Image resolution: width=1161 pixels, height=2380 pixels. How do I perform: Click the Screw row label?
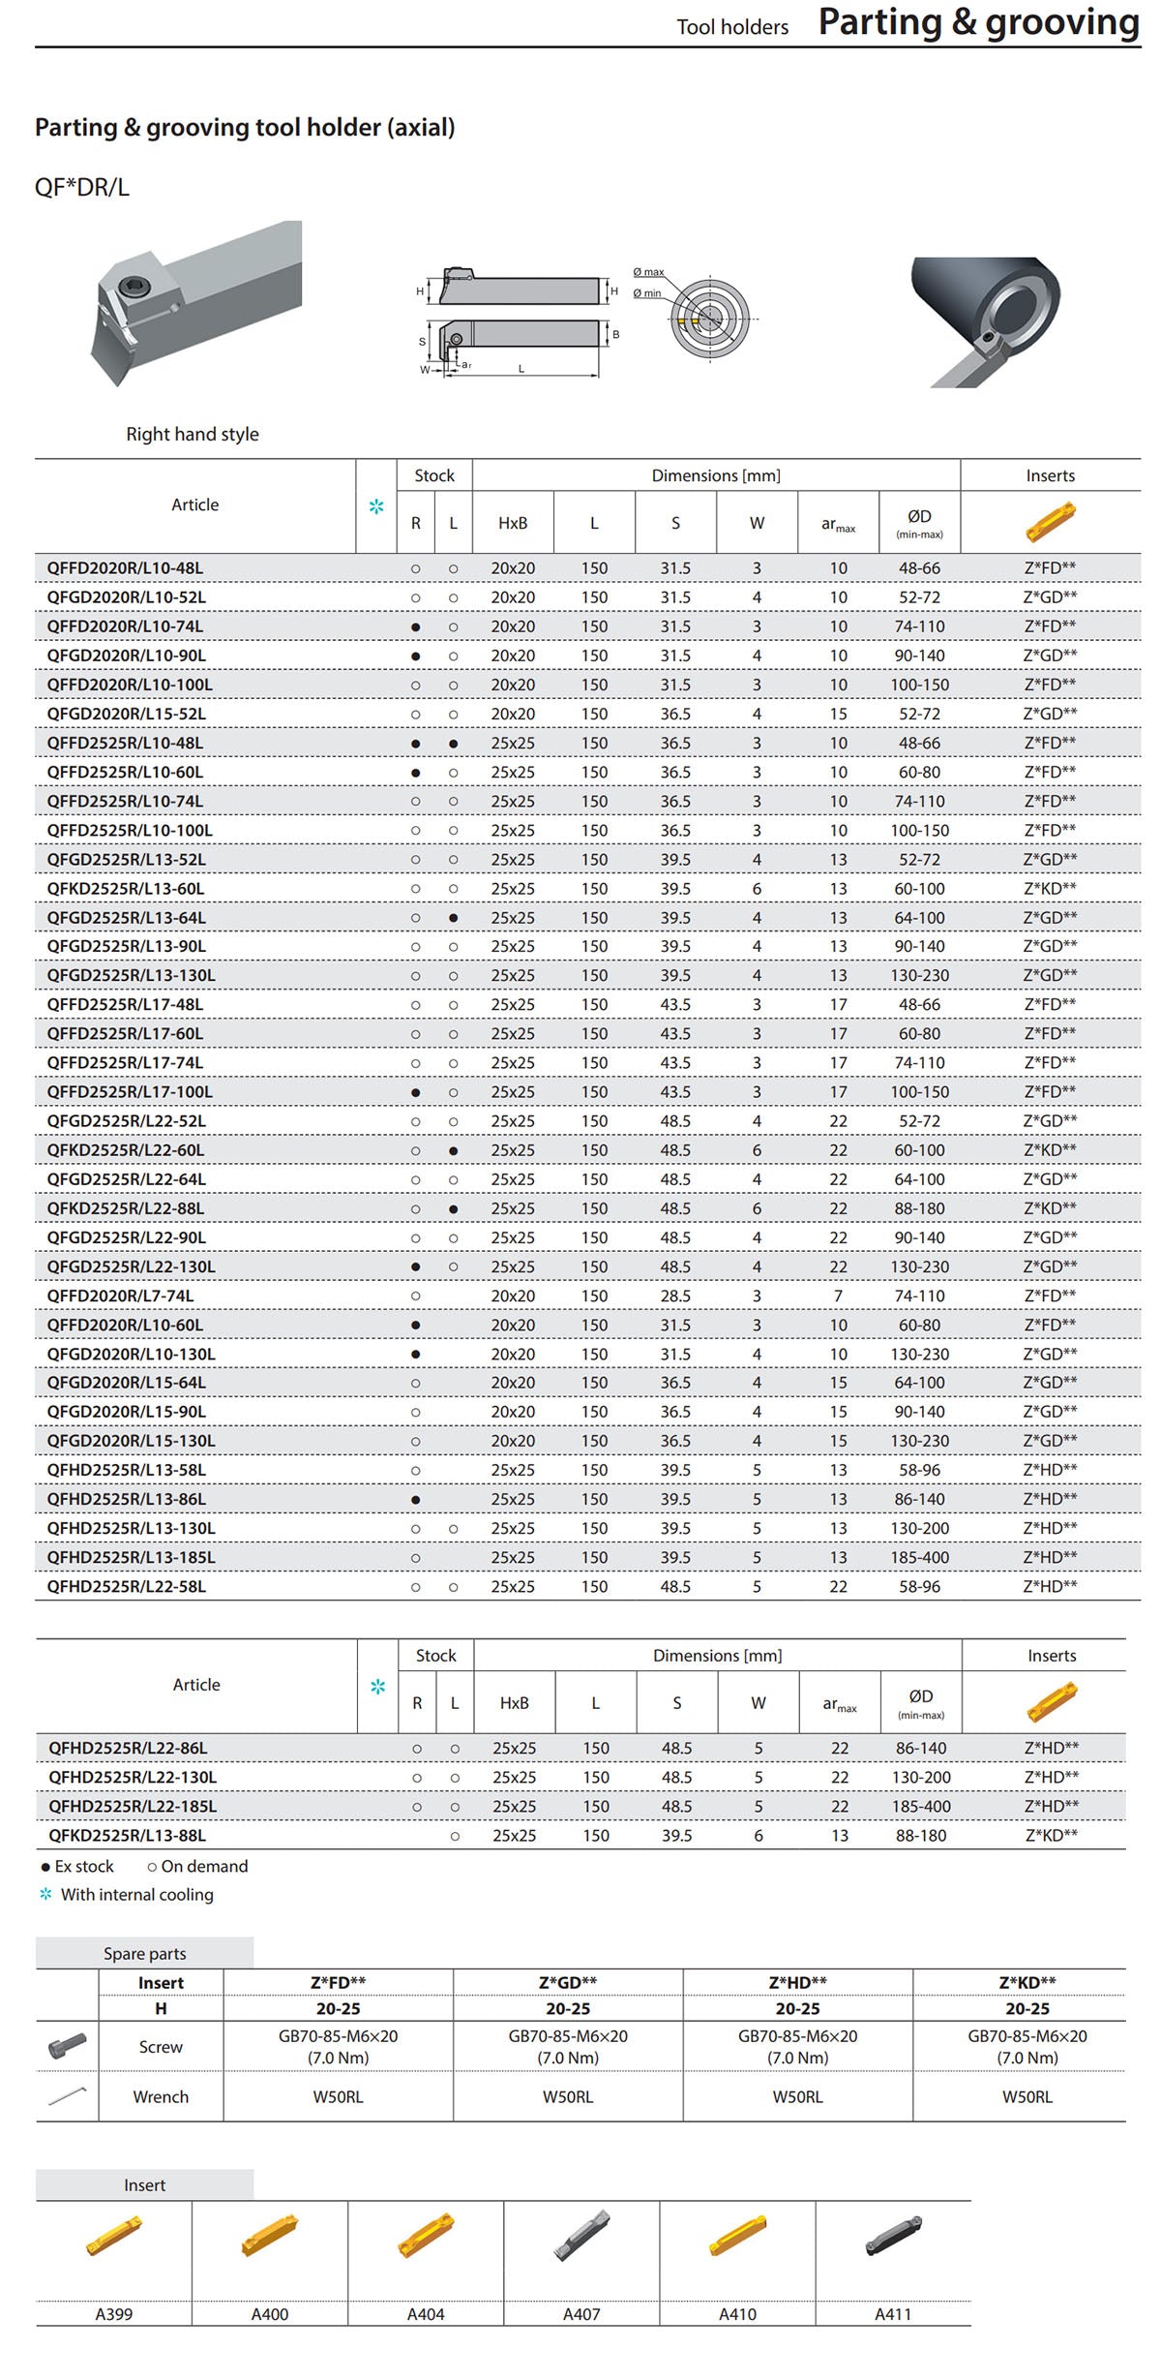[161, 2047]
